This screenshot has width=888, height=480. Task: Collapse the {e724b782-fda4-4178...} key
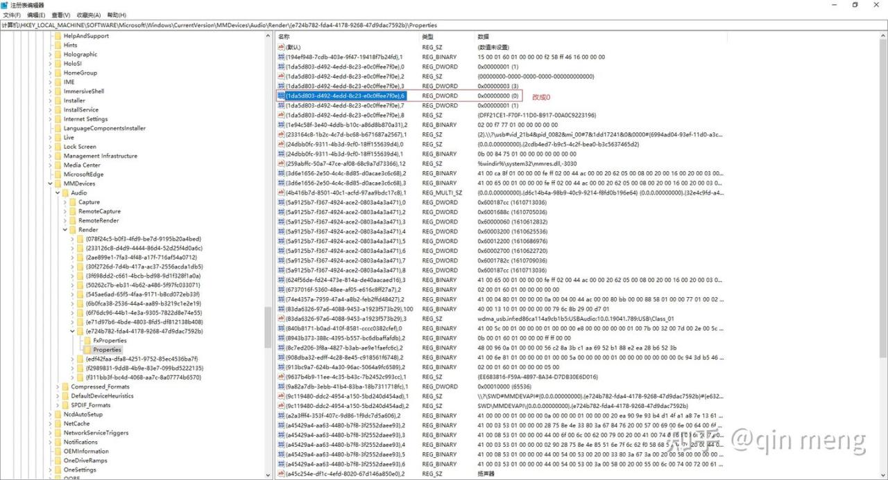tap(72, 331)
